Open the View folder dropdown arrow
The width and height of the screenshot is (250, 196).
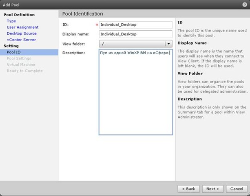[169, 44]
